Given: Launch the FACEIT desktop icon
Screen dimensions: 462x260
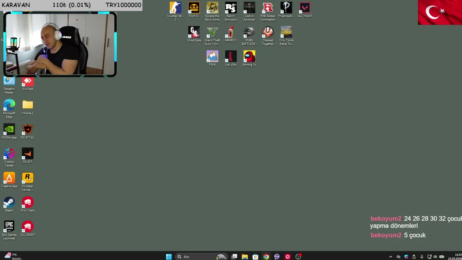Looking at the screenshot, I should 27,155.
